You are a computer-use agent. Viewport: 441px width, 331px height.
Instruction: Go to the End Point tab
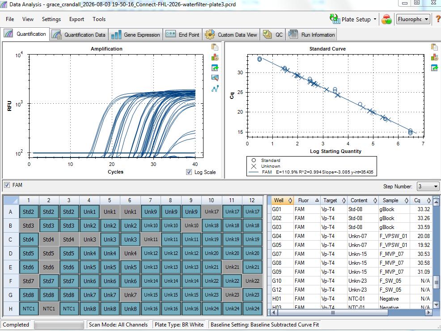(182, 34)
